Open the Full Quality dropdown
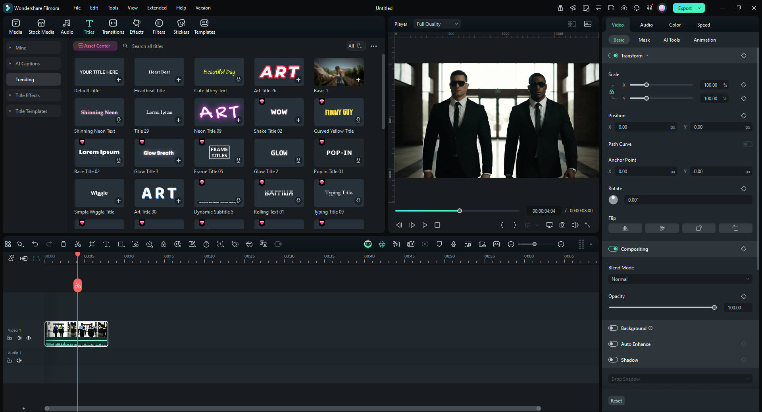Viewport: 762px width, 412px height. point(437,24)
